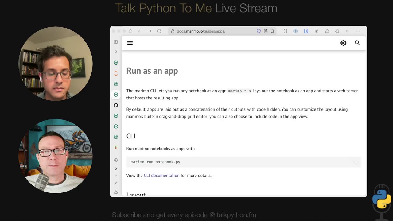Open the three-dot browser overflow menu

(358, 31)
